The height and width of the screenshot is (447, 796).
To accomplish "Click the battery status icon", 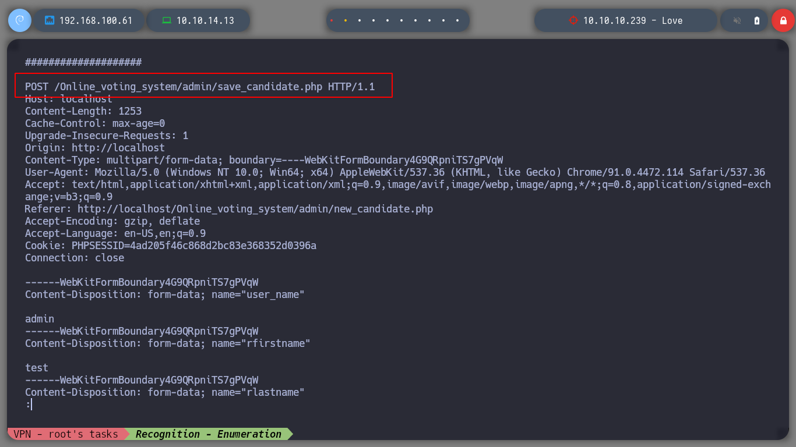I will tap(757, 20).
